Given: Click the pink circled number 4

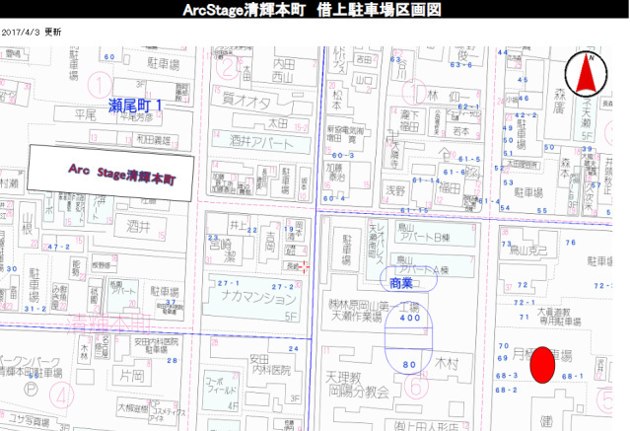Looking at the screenshot, I should tap(61, 395).
